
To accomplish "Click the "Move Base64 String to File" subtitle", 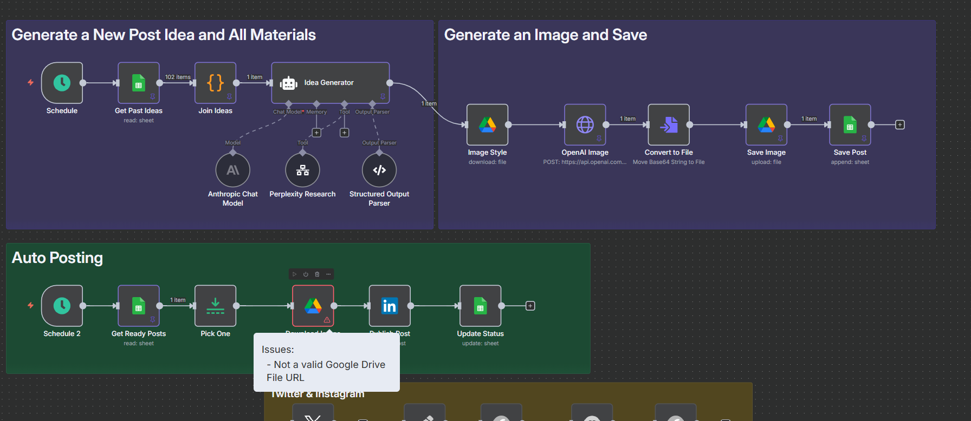I will tap(669, 162).
